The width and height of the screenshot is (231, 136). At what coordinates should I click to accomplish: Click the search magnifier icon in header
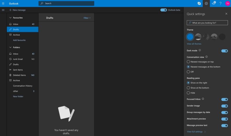pyautogui.click(x=42, y=3)
